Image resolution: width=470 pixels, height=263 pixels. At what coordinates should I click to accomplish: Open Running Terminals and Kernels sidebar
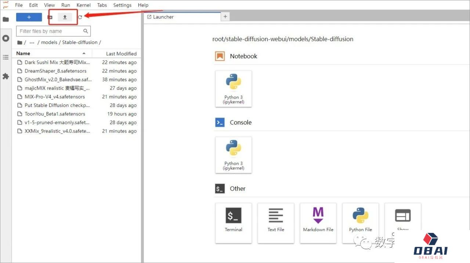coord(6,38)
